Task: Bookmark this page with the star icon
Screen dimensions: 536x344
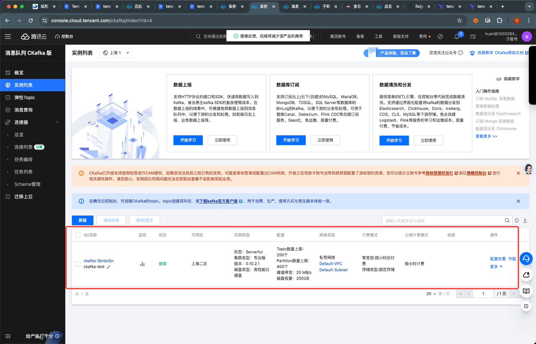Action: pyautogui.click(x=459, y=20)
